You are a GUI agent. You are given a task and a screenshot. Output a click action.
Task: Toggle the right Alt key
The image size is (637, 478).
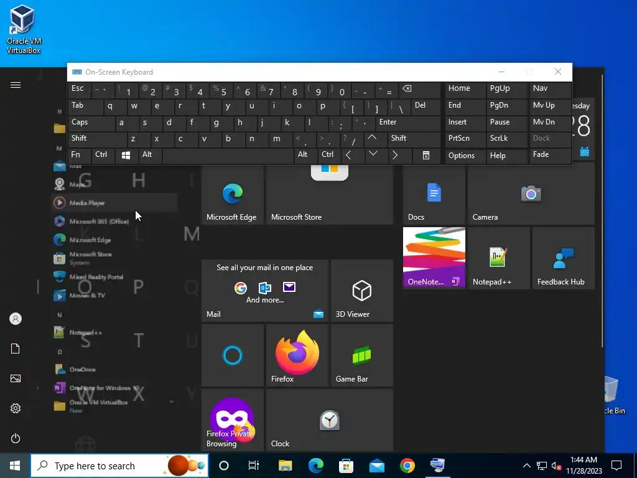click(305, 155)
